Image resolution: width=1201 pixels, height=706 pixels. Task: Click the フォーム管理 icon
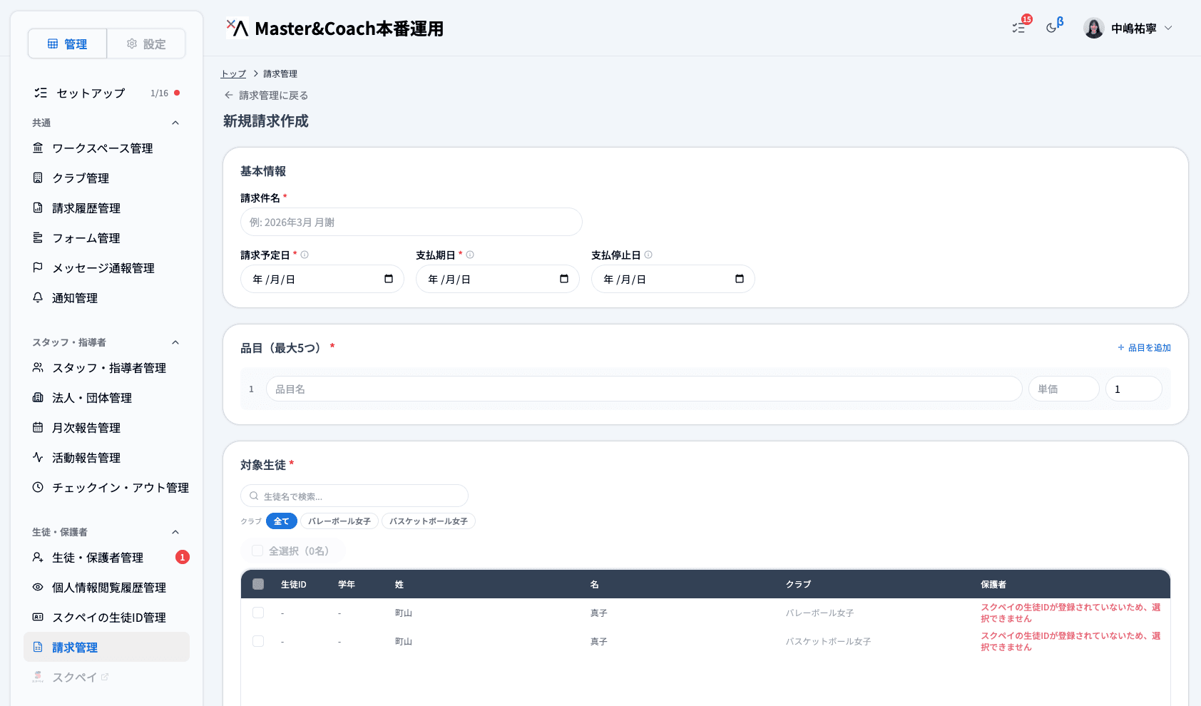pos(38,237)
